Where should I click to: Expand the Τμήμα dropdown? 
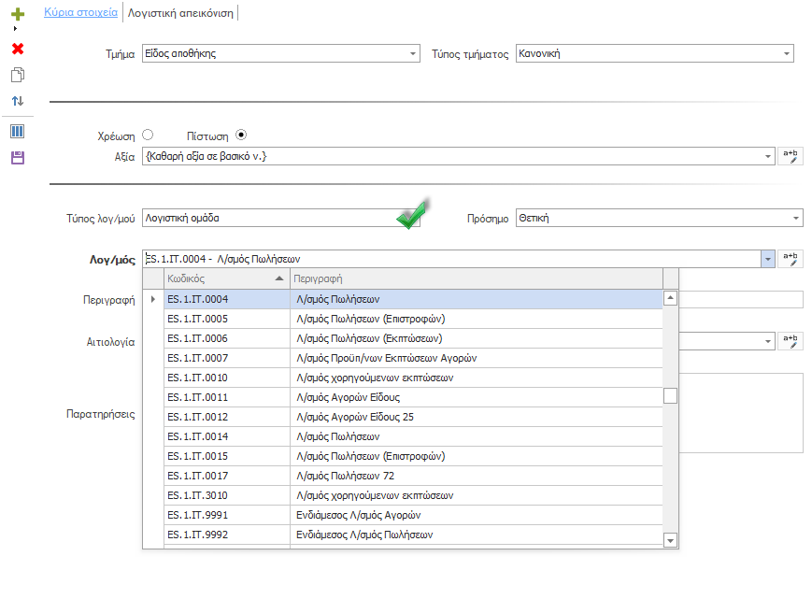pyautogui.click(x=413, y=54)
